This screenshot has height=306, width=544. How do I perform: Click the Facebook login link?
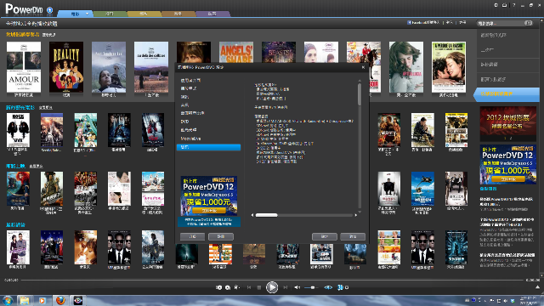coord(423,22)
